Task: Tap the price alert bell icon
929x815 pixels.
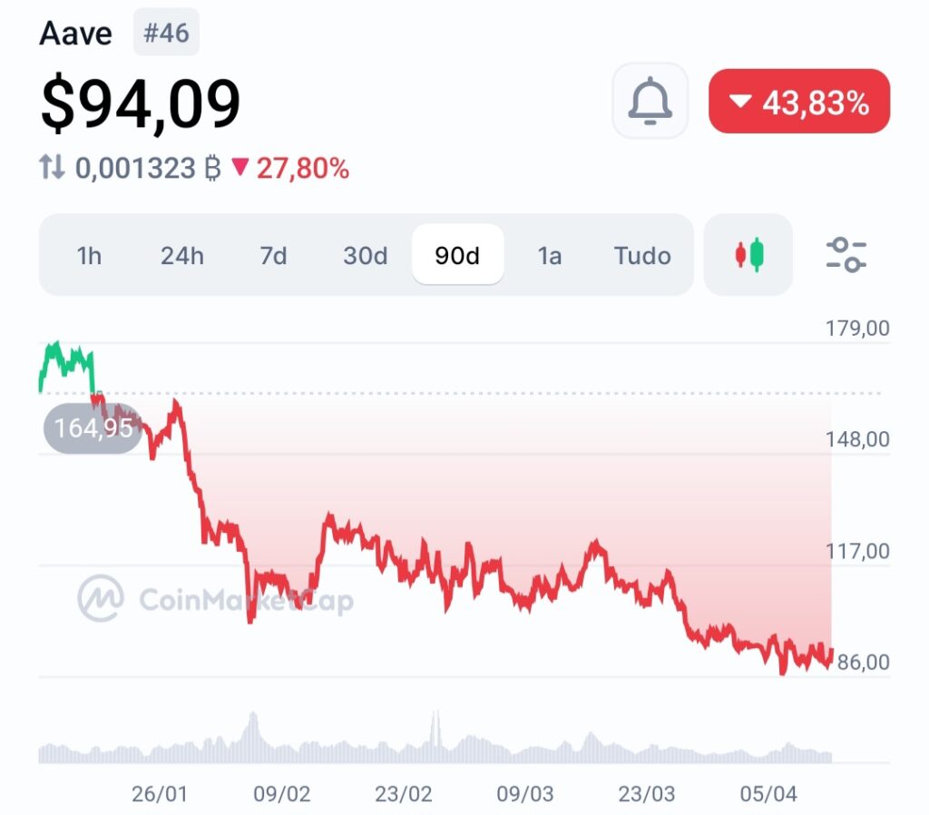Action: [x=650, y=101]
